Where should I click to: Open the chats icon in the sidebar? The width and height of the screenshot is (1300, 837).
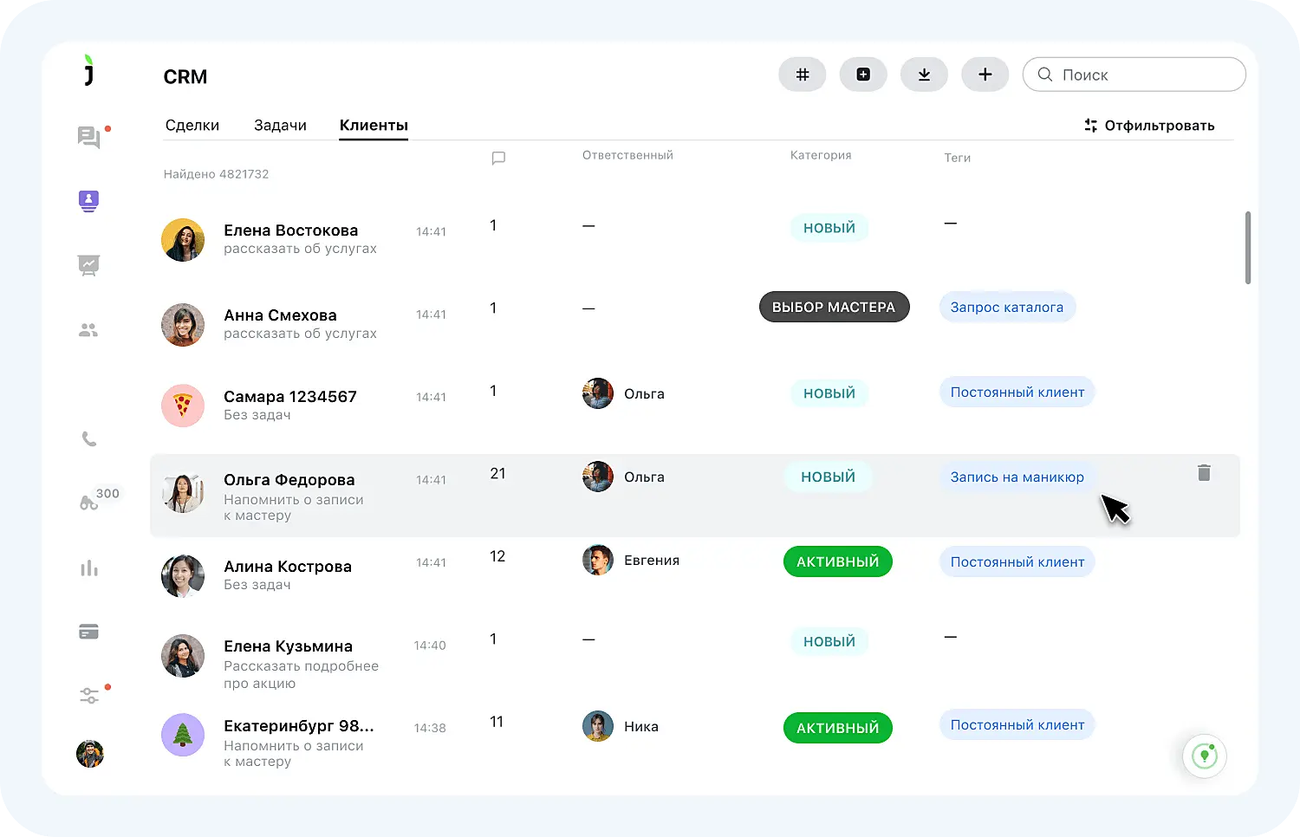click(88, 137)
